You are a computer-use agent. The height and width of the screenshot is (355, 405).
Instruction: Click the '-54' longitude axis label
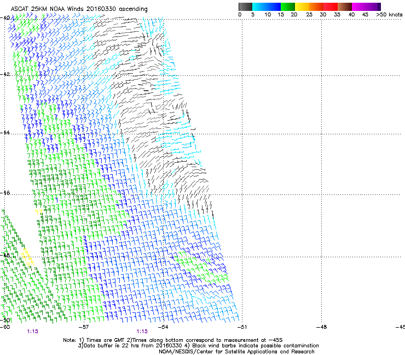163,327
